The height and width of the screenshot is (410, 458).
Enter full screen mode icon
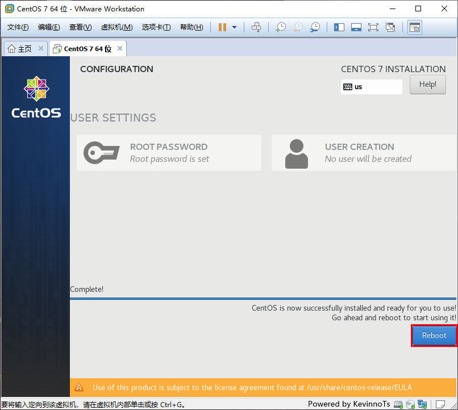coord(373,27)
